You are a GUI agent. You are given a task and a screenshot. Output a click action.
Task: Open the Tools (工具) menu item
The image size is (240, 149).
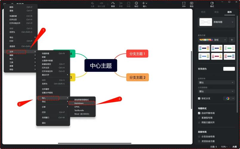tap(21, 62)
